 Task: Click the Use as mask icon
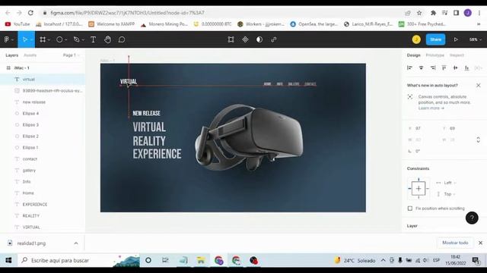click(259, 39)
